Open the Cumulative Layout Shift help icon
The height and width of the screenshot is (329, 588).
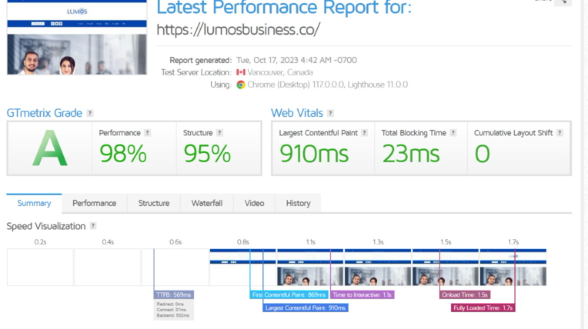pos(560,133)
